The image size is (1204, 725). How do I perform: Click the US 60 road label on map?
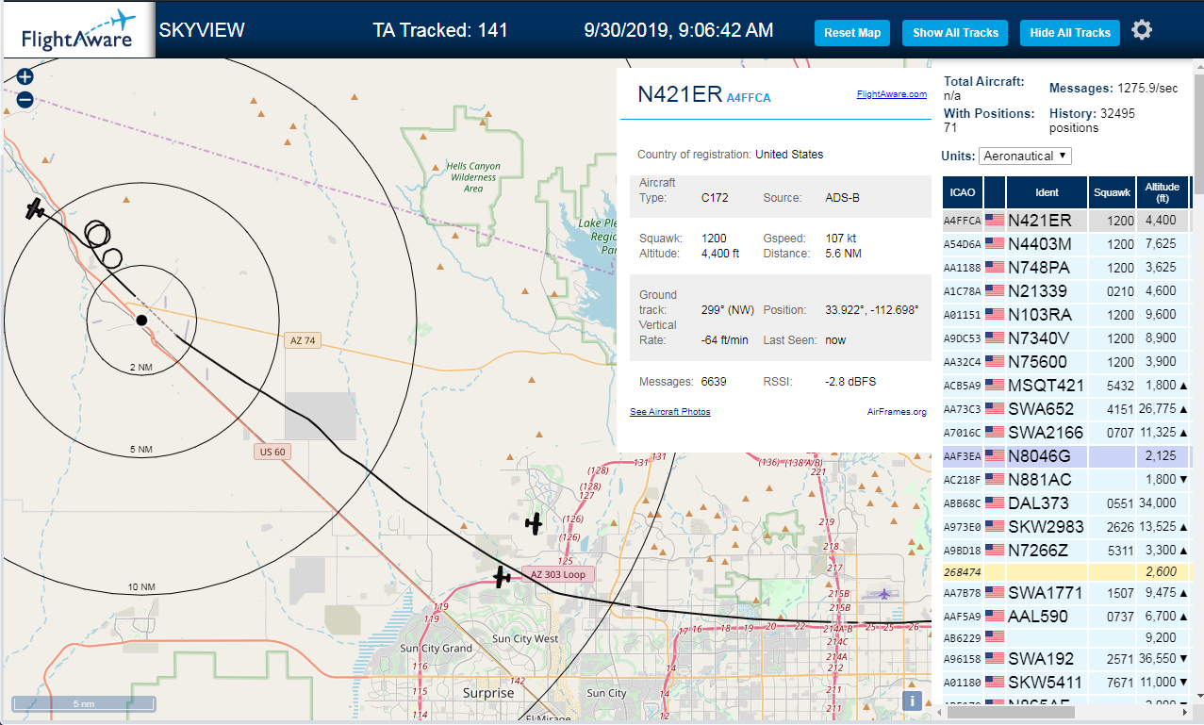[271, 452]
